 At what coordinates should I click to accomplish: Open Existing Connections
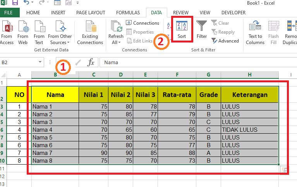tap(90, 32)
